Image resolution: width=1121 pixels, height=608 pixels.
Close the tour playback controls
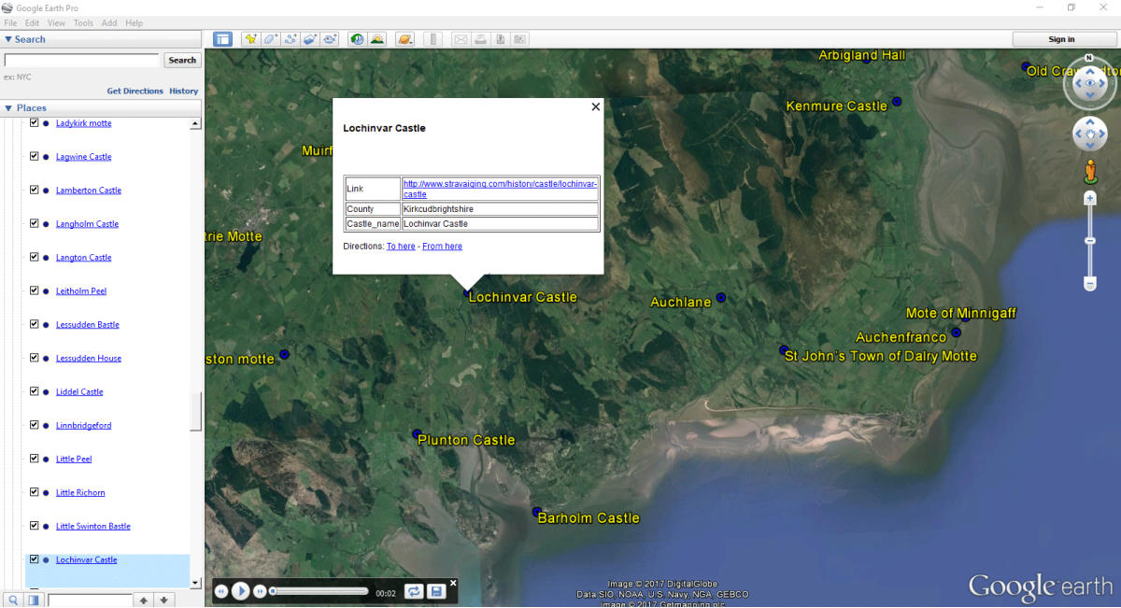453,583
